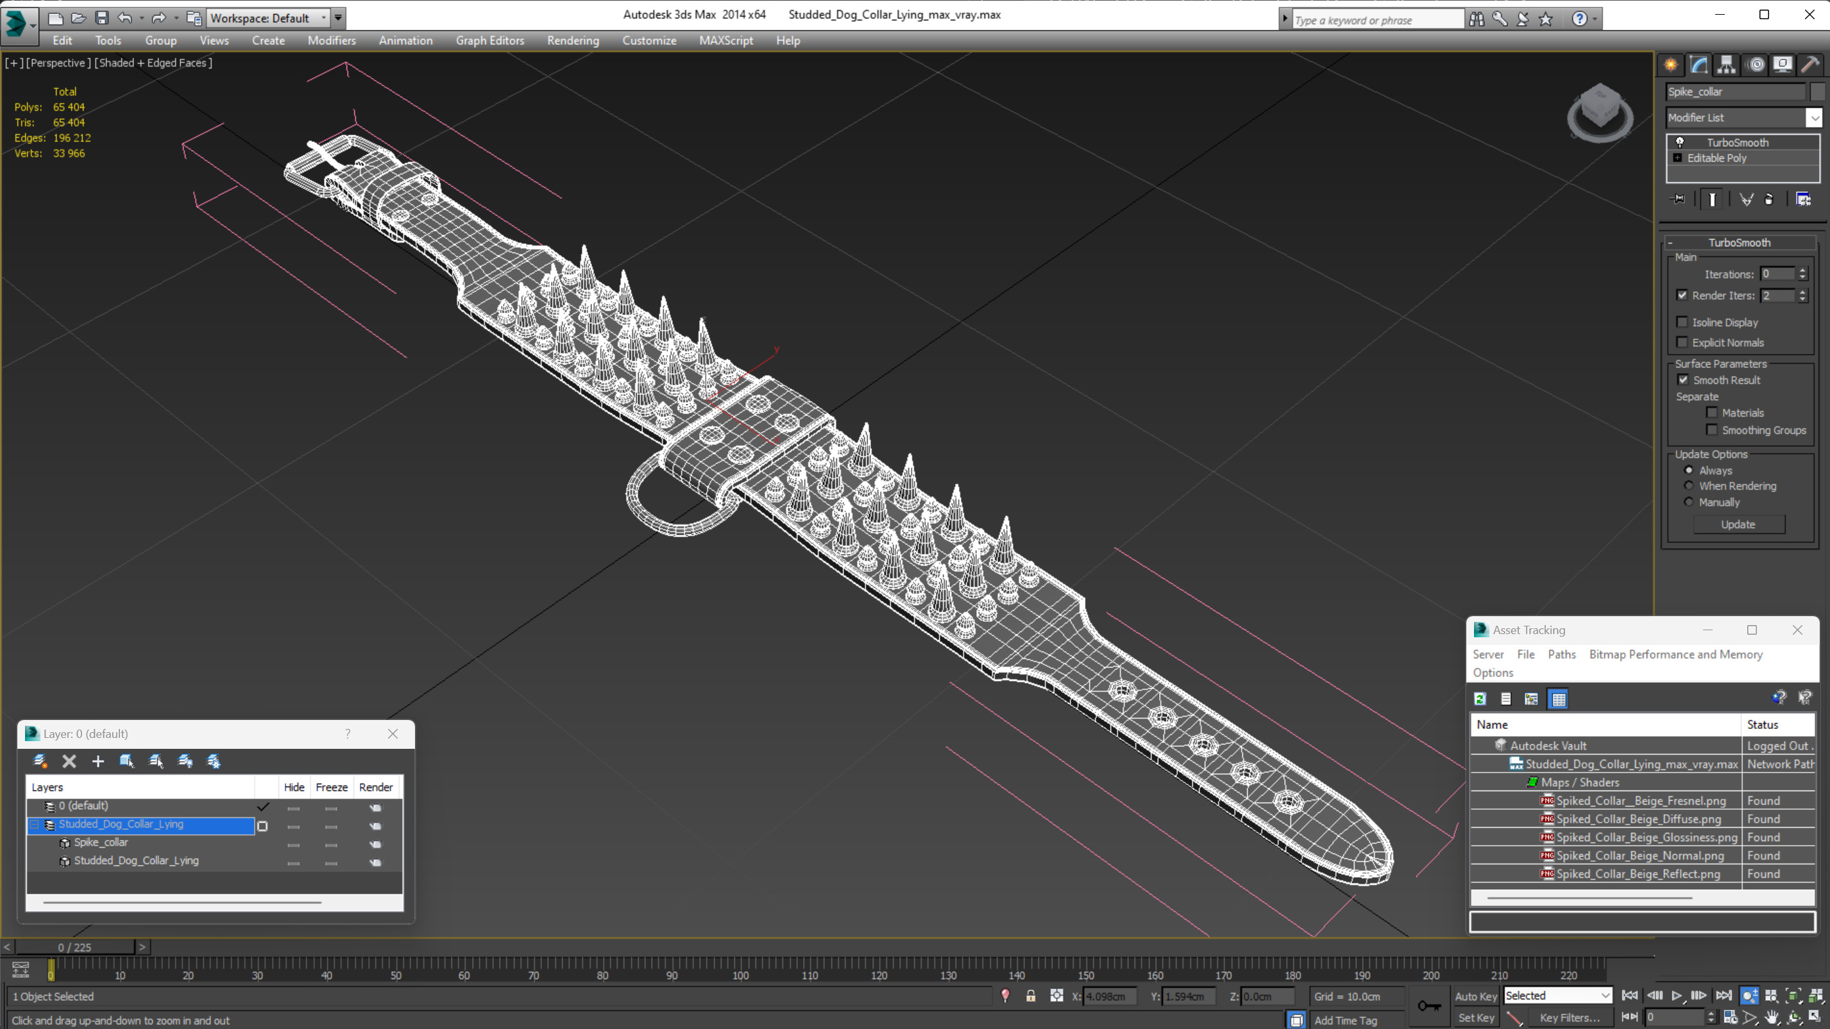
Task: Select the When Rendering radio button
Action: [x=1689, y=486]
